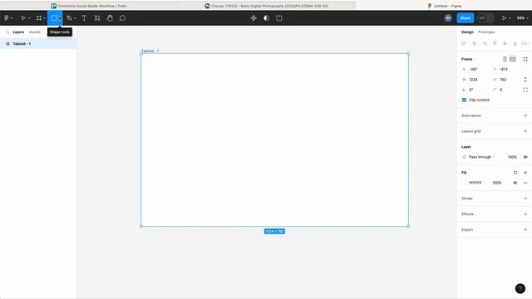Add an Effect with plus

525,214
